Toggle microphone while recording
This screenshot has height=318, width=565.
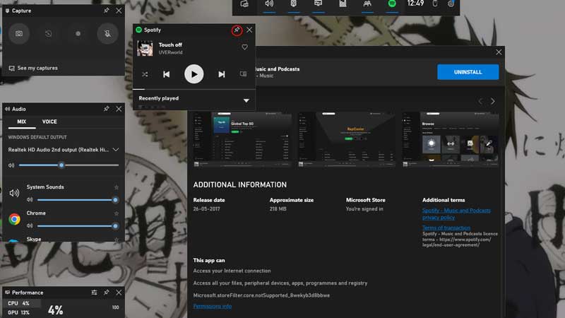(107, 33)
